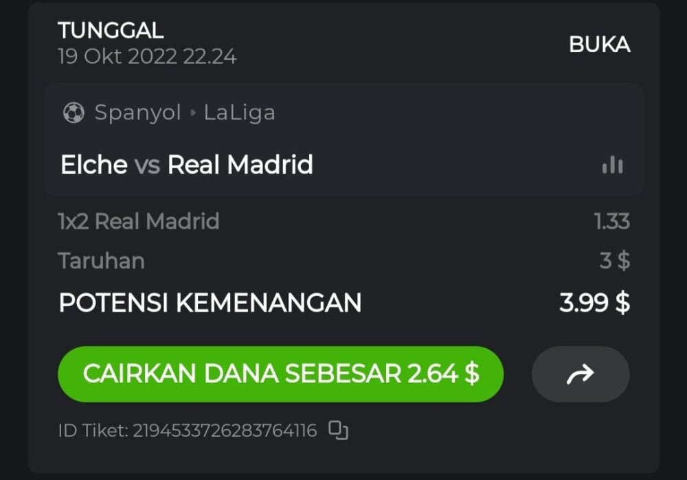Image resolution: width=687 pixels, height=480 pixels.
Task: Cash out via Cairkan Dana Sebesar 2.64 $
Action: pyautogui.click(x=280, y=374)
